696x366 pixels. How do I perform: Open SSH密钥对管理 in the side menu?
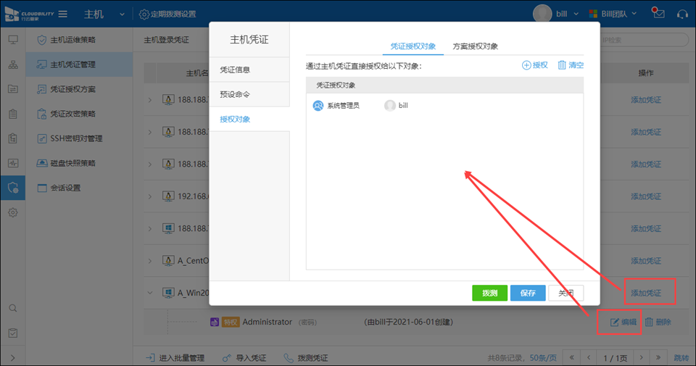[x=76, y=138]
